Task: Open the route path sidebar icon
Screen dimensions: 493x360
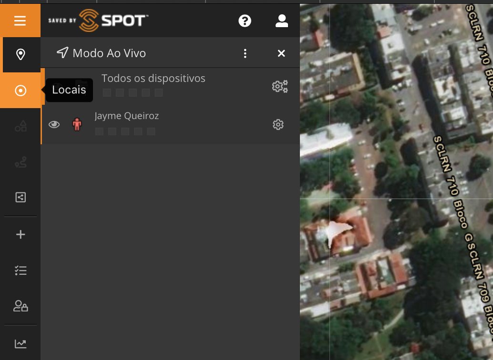Action: click(x=21, y=163)
